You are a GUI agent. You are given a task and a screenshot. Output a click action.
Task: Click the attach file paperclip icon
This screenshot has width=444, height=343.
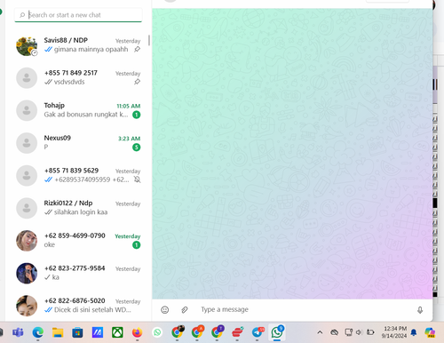(x=185, y=310)
